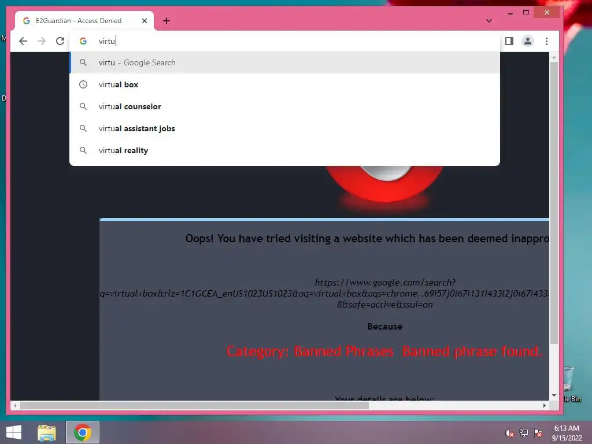
Task: Click the forward navigation arrow
Action: (x=42, y=41)
